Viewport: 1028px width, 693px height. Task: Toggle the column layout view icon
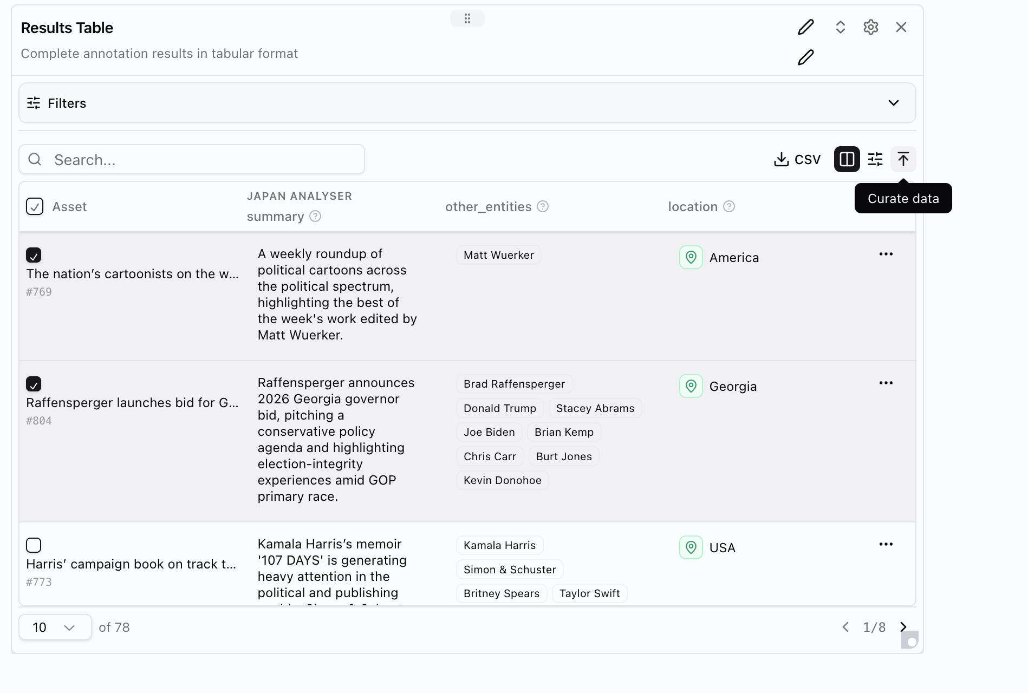[x=847, y=159]
